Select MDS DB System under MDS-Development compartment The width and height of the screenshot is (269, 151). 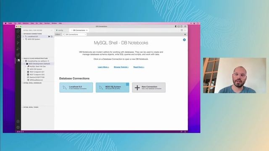coord(36,69)
